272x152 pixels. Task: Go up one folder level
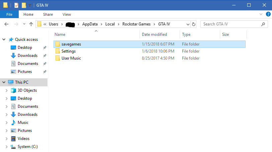coord(31,24)
